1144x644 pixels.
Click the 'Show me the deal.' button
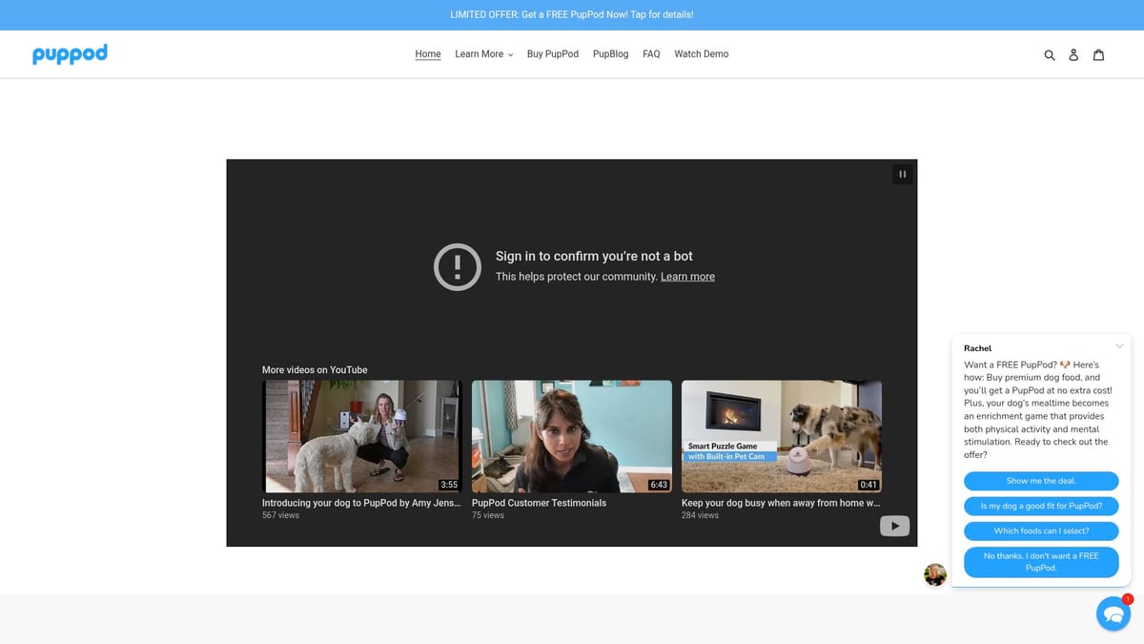(x=1041, y=481)
